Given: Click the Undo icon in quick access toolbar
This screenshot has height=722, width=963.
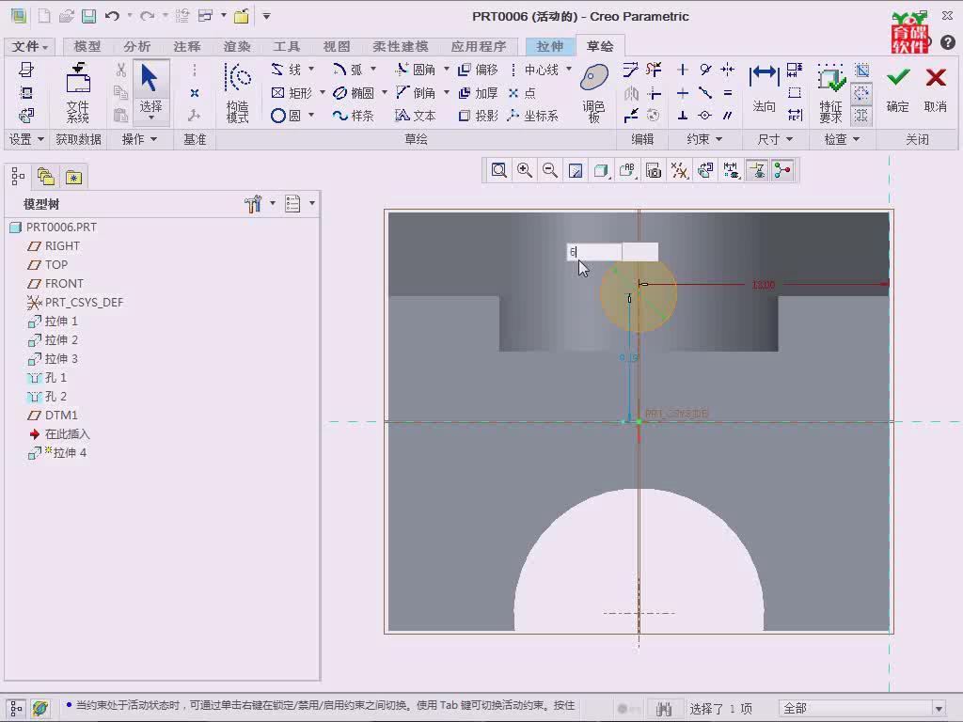Looking at the screenshot, I should (112, 16).
